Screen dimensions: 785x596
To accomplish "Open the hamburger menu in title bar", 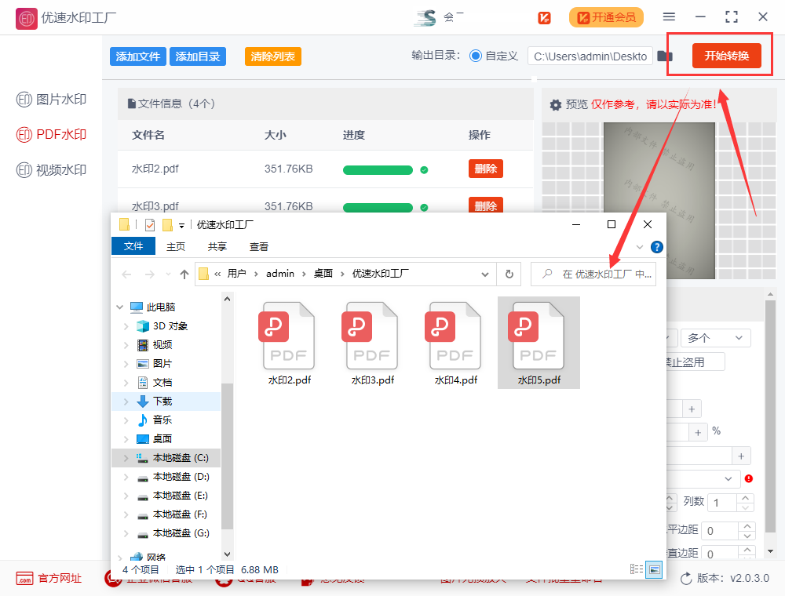I will [x=669, y=16].
